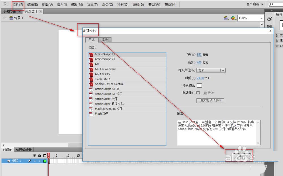Viewport: 283px width, 176px height.
Task: Open the 标尺单位 像素 dropdown
Action: click(x=211, y=70)
